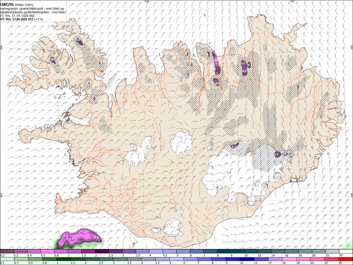Screen dimensions: 353x265
Task: Click the dark navy 10 mm rain swatch
Action: 247,259
